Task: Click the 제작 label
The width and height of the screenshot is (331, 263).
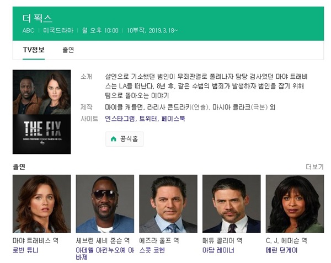Action: pos(87,107)
